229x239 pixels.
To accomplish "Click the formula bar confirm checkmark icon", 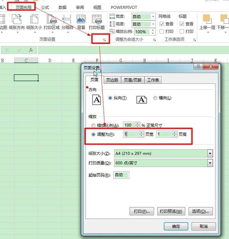I will (x=19, y=50).
